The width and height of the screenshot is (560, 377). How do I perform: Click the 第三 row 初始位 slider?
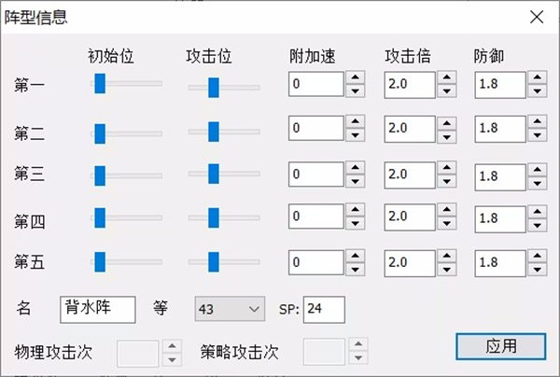pos(126,175)
